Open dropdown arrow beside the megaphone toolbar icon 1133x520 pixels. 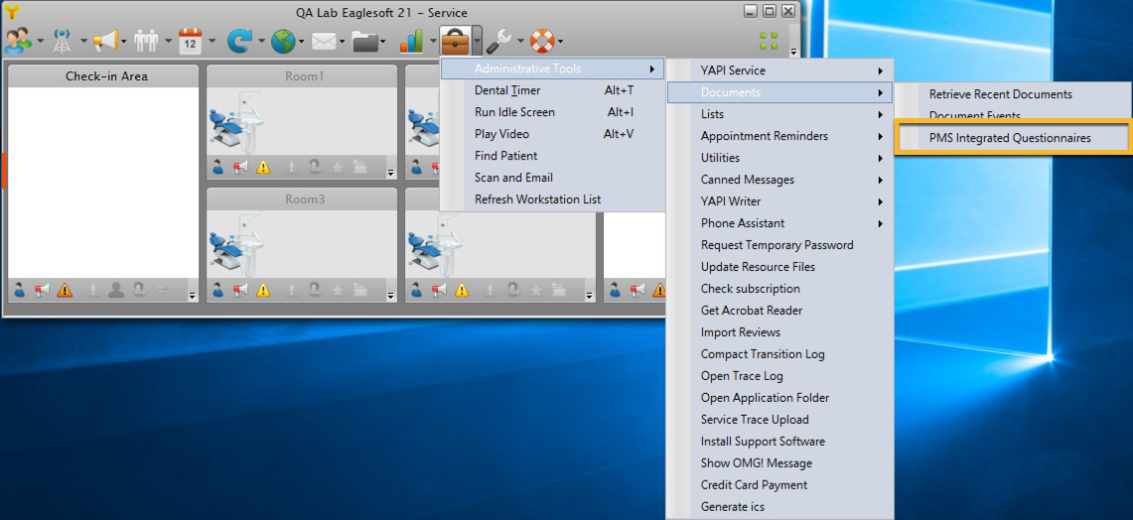pyautogui.click(x=123, y=41)
